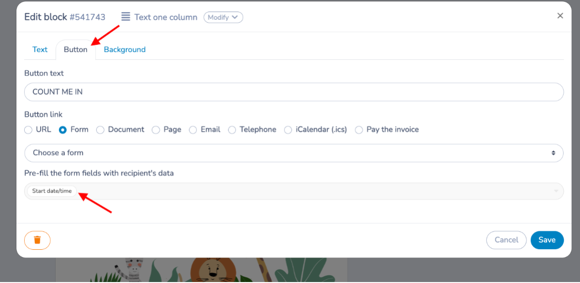
Task: Click the Save button
Action: 547,240
